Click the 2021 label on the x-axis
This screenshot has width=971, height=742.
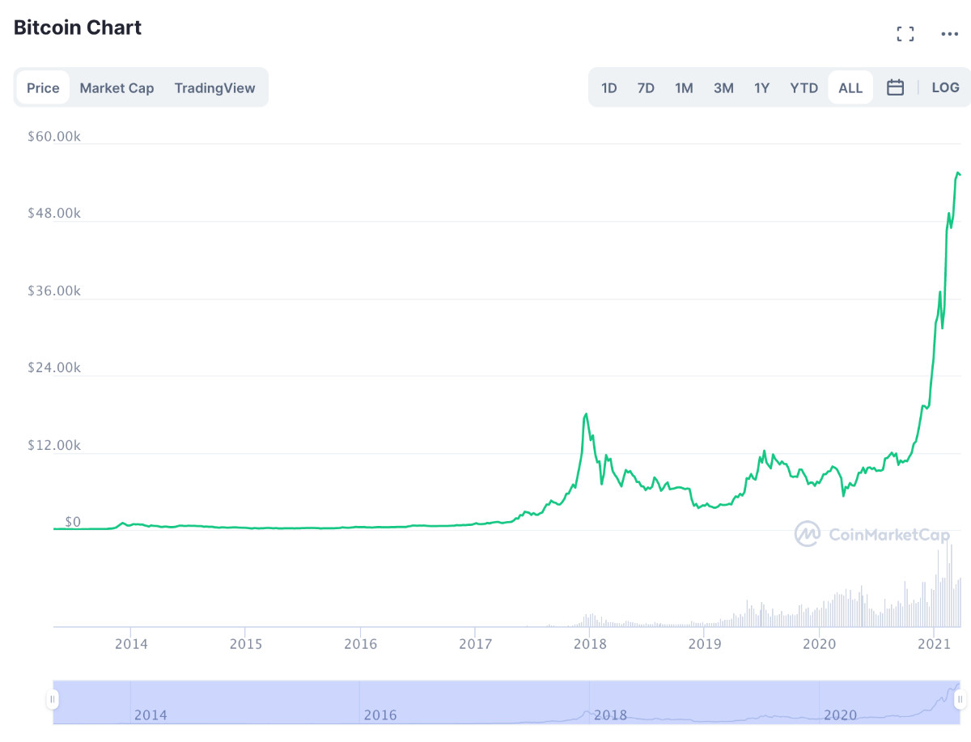pos(937,644)
